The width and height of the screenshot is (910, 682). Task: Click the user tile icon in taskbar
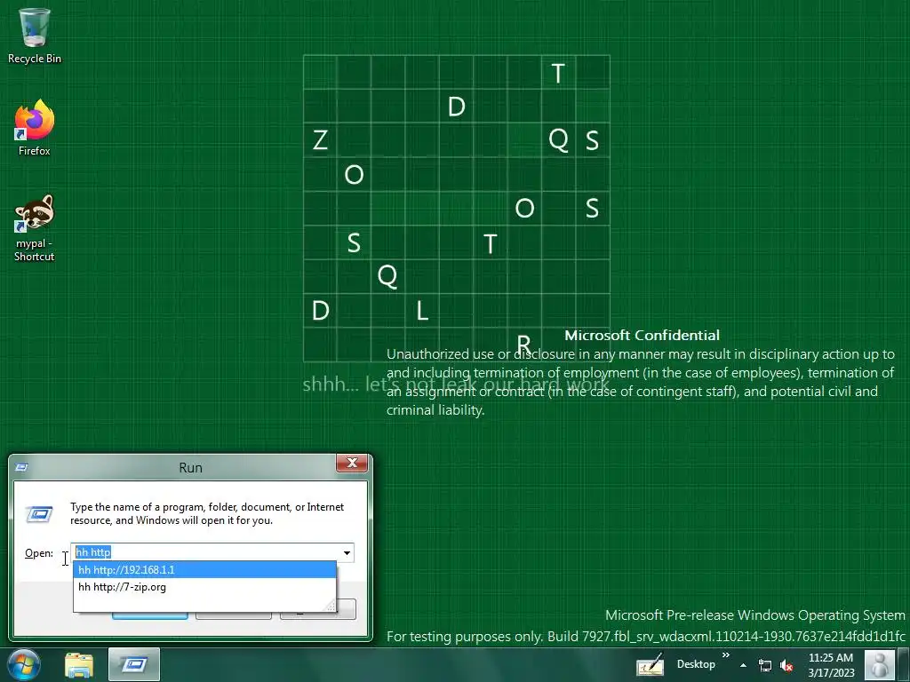click(879, 664)
